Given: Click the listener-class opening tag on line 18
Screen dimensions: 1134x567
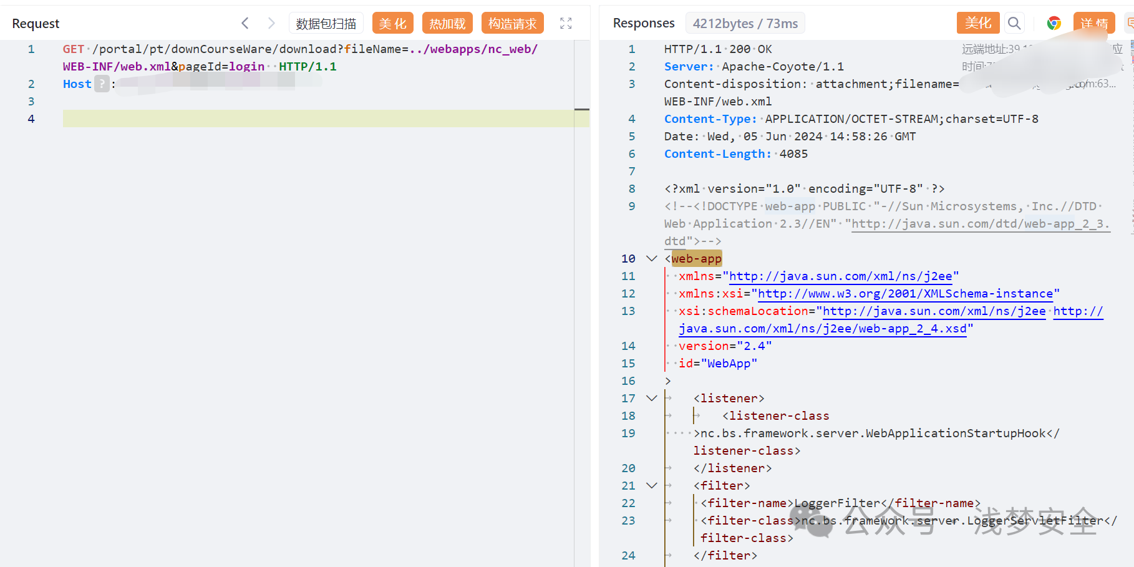Looking at the screenshot, I should coord(776,415).
